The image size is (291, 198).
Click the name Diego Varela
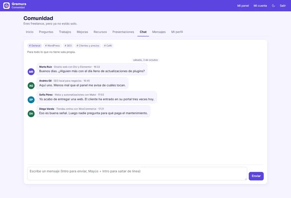coord(47,109)
